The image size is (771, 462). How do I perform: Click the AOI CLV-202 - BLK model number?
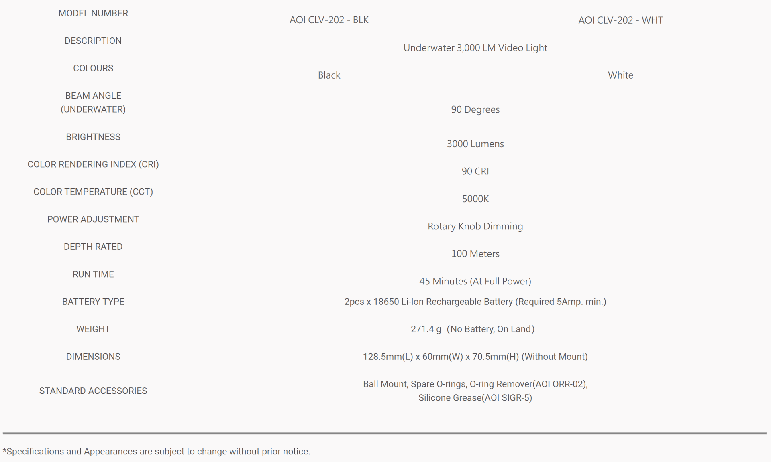pos(329,20)
